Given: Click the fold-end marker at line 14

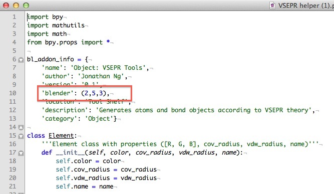Looking at the screenshot, I should tap(21, 128).
